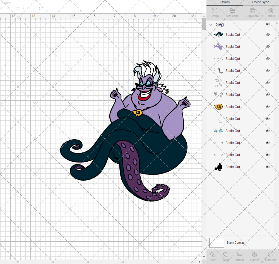Hide the light blue hair highlights layer
The height and width of the screenshot is (264, 279).
pyautogui.click(x=268, y=95)
